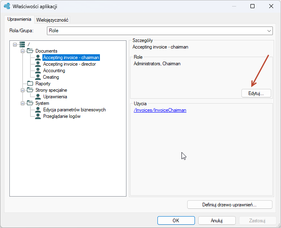Click person icon beside Przeglądanie logów
The height and width of the screenshot is (228, 281).
(38, 116)
